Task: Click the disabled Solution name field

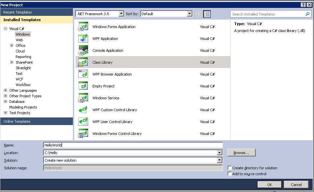Action: click(133, 168)
